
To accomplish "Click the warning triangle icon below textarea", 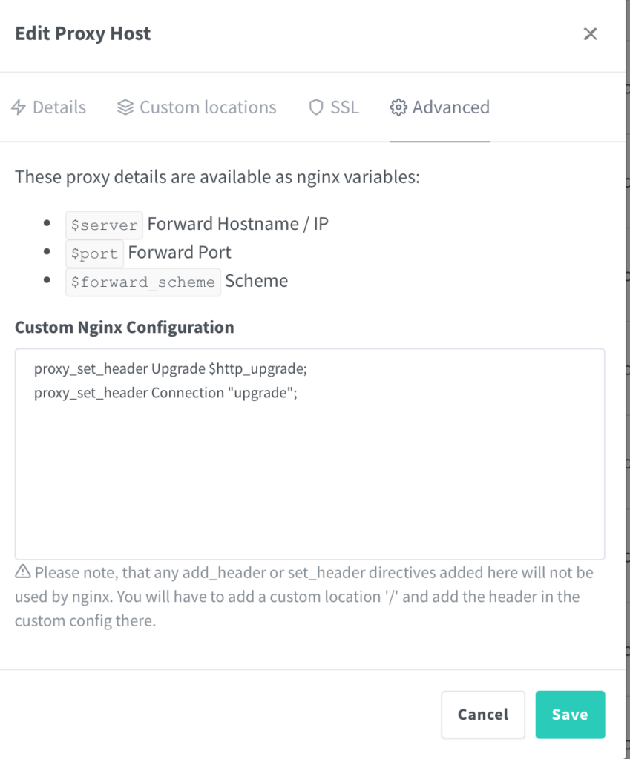I will [23, 572].
